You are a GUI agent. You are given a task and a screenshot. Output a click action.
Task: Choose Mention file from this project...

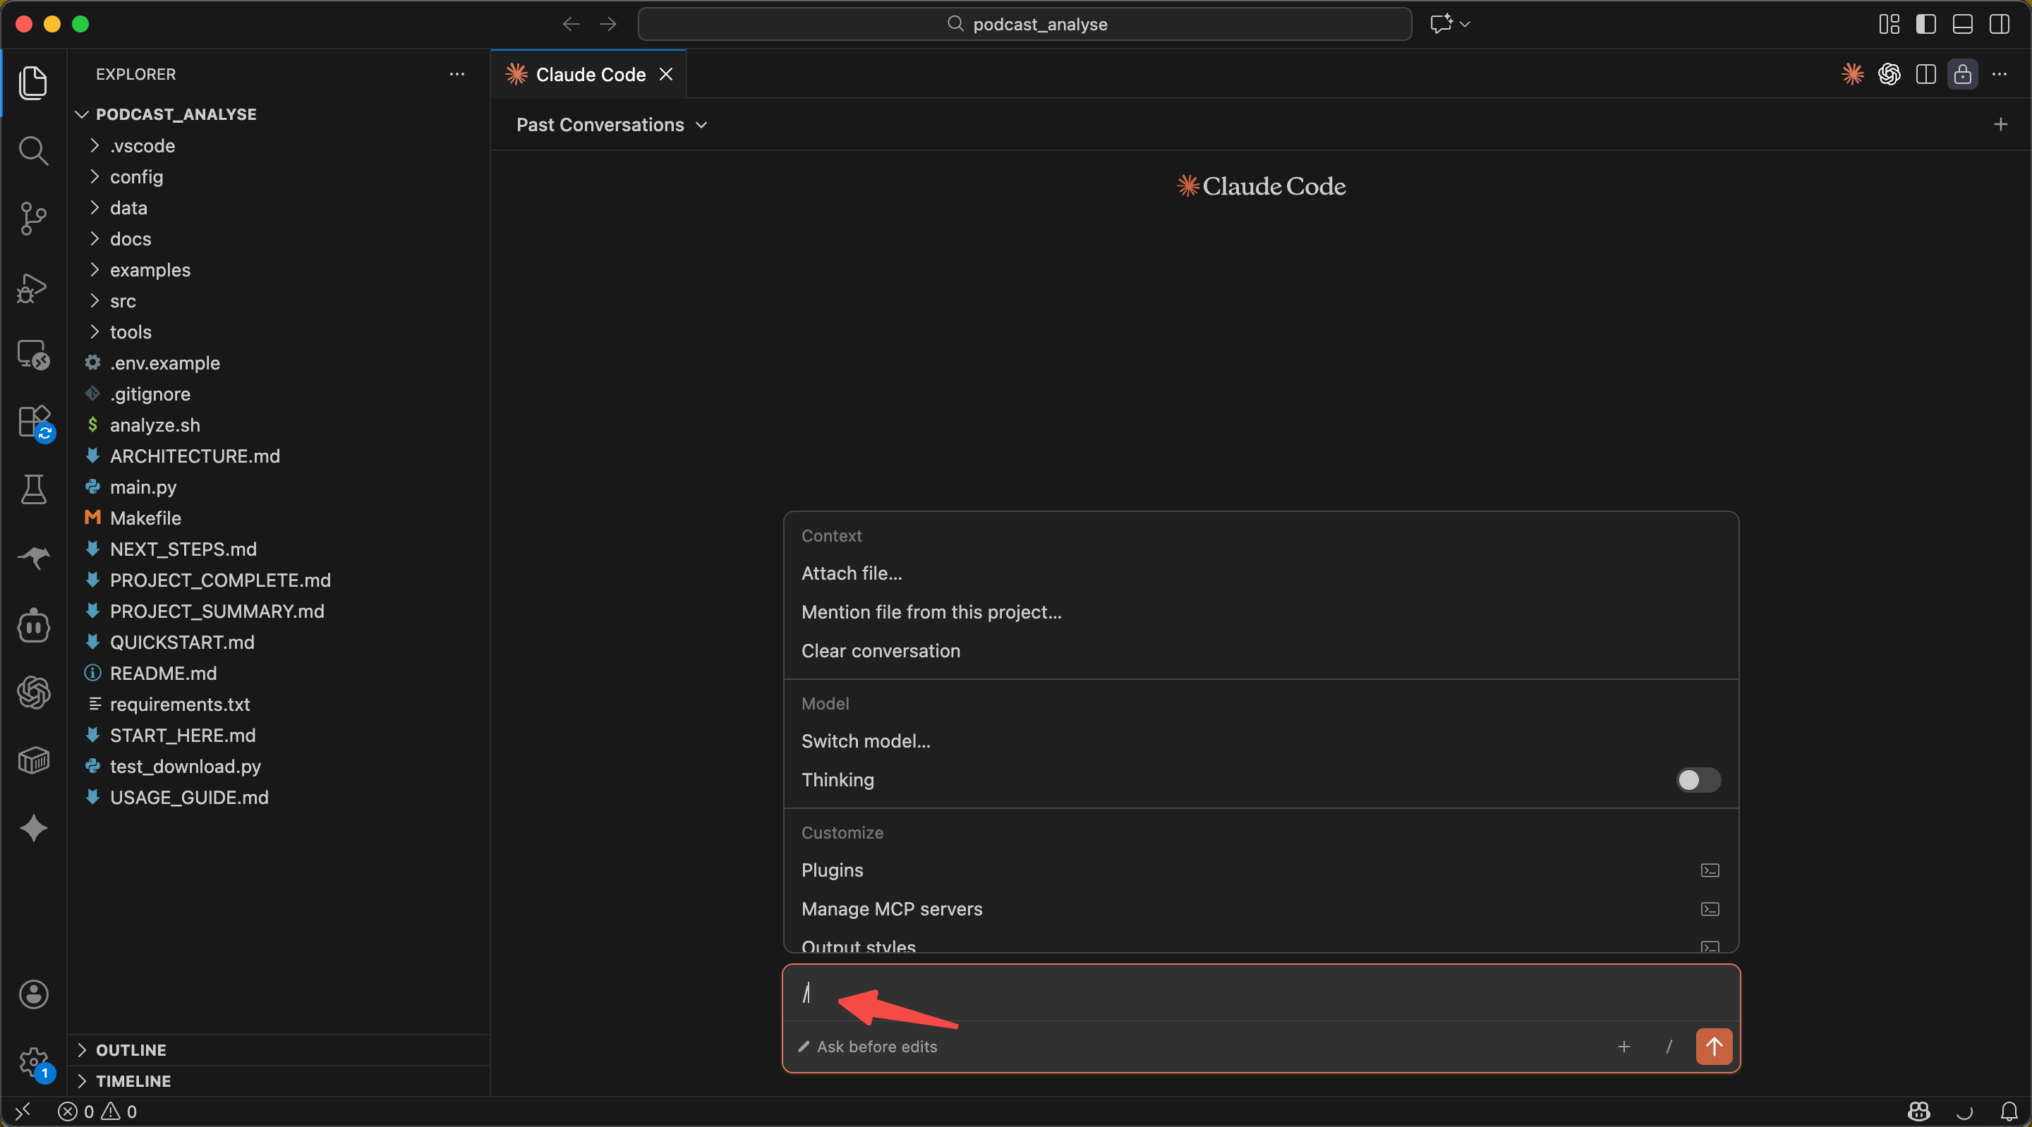click(x=1261, y=612)
